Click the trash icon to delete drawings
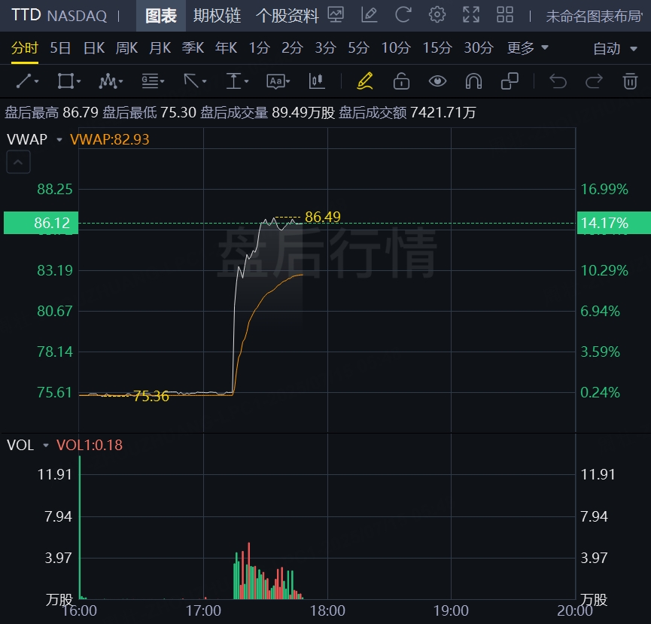 click(630, 81)
